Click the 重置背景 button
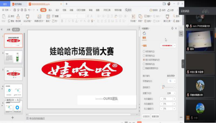 tap(155, 116)
